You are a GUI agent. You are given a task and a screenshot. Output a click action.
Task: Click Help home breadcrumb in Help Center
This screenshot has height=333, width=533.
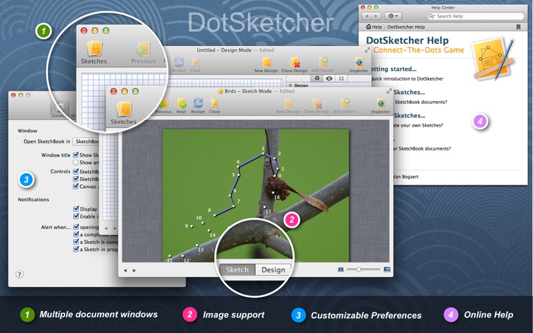point(374,27)
